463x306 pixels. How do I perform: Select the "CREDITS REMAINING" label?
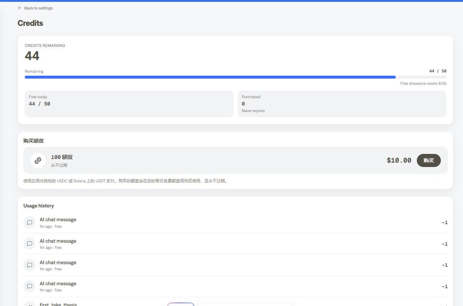45,46
